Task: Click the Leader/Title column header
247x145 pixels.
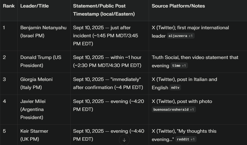Action: (34, 6)
